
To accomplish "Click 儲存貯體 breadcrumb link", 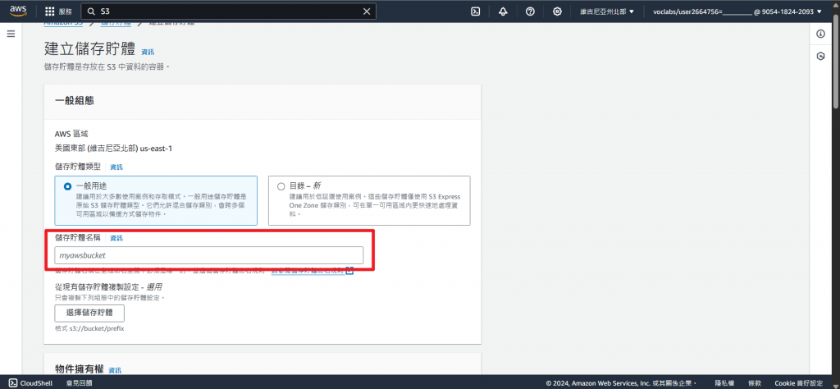I will click(115, 24).
